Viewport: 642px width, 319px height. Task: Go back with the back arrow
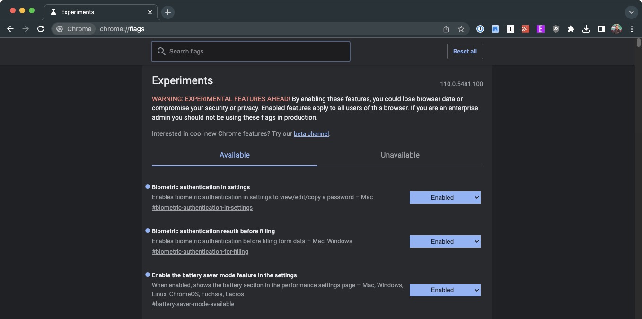click(x=10, y=29)
